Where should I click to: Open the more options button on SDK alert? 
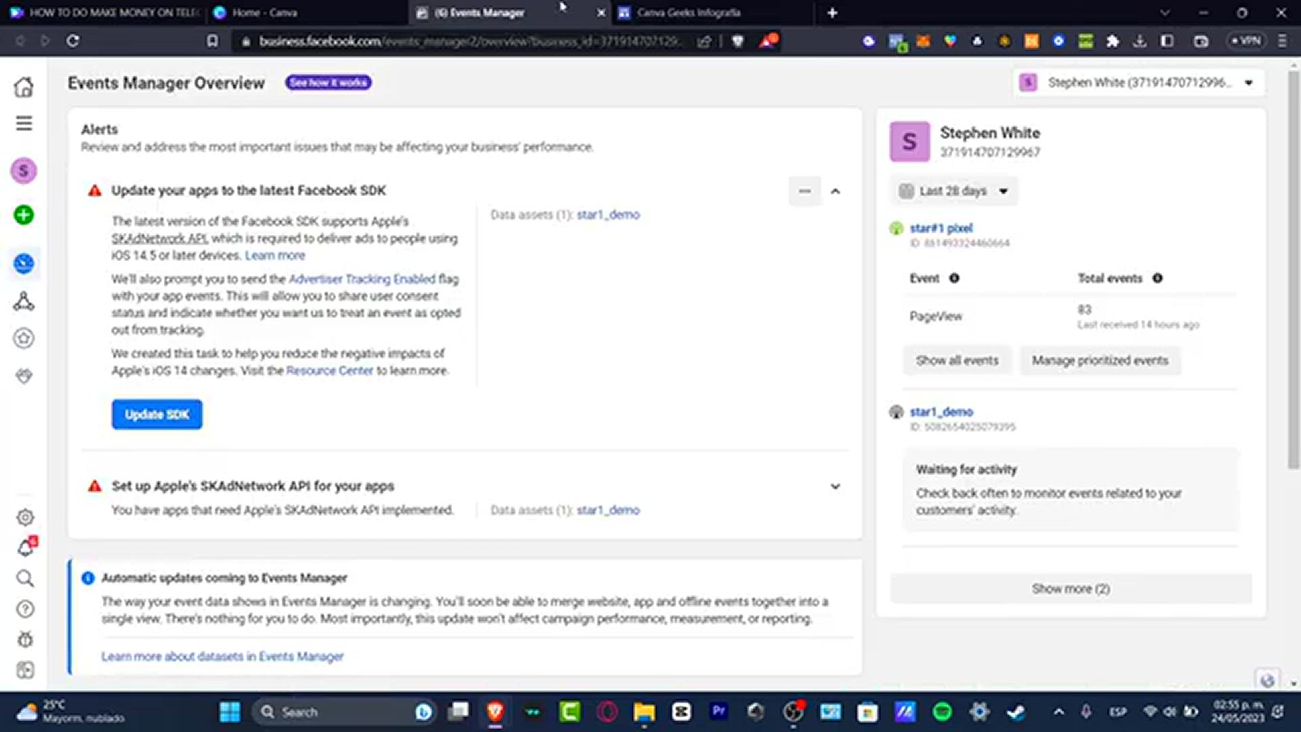[804, 191]
